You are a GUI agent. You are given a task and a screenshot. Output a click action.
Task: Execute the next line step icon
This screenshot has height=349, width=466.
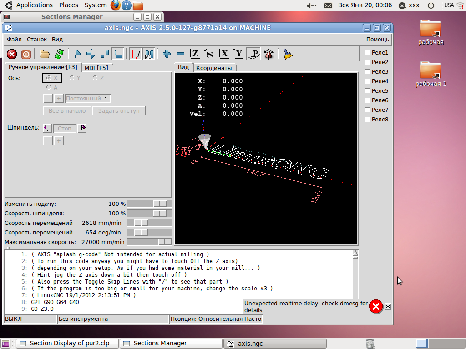[91, 54]
